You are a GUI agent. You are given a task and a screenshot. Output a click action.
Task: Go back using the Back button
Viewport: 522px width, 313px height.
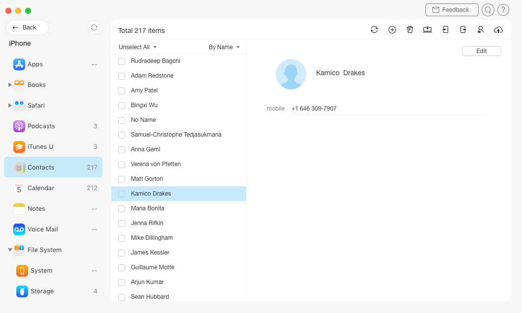point(28,28)
